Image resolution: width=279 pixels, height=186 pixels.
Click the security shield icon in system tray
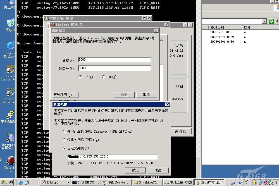[255, 183]
